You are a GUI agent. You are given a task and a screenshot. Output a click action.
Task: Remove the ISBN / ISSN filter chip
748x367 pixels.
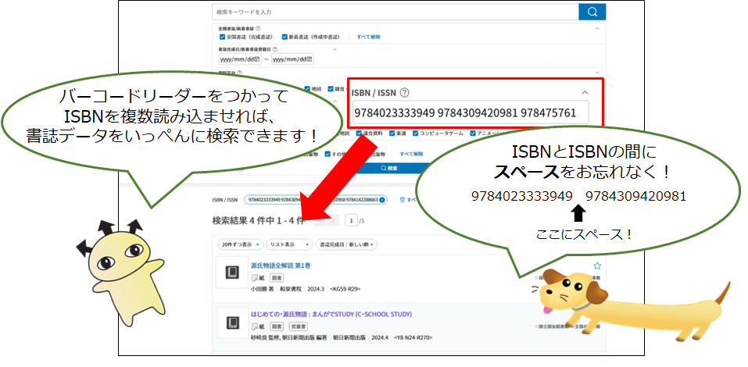click(381, 200)
